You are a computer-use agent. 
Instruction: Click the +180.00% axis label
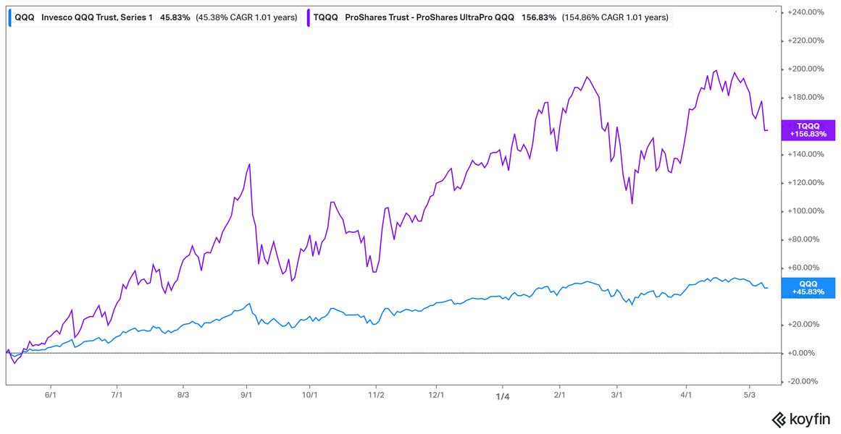[806, 98]
